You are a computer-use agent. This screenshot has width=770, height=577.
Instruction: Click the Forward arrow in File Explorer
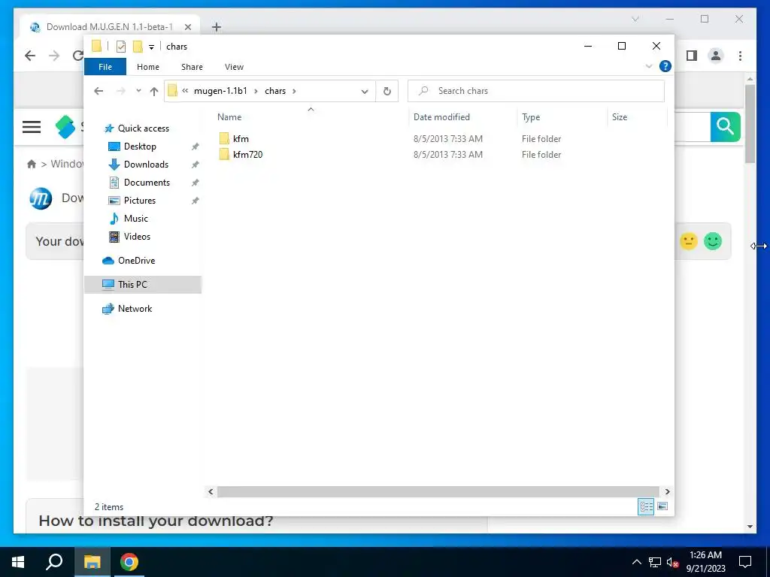click(x=120, y=91)
